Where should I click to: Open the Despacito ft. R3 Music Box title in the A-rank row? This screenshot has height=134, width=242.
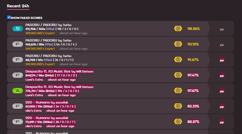tap(59, 87)
